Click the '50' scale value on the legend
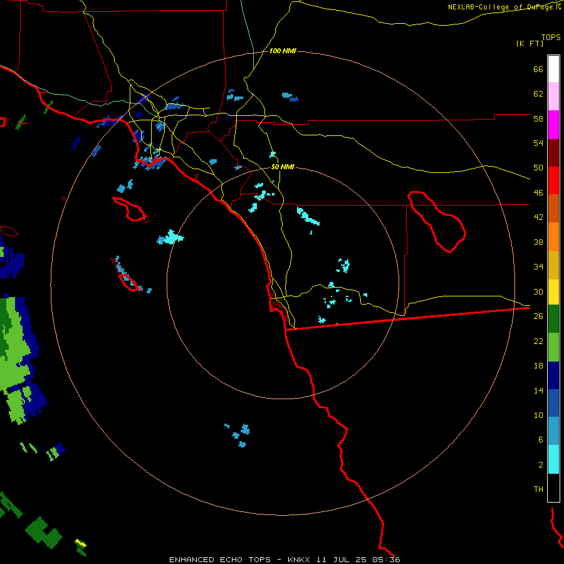This screenshot has width=564, height=564. pyautogui.click(x=538, y=168)
